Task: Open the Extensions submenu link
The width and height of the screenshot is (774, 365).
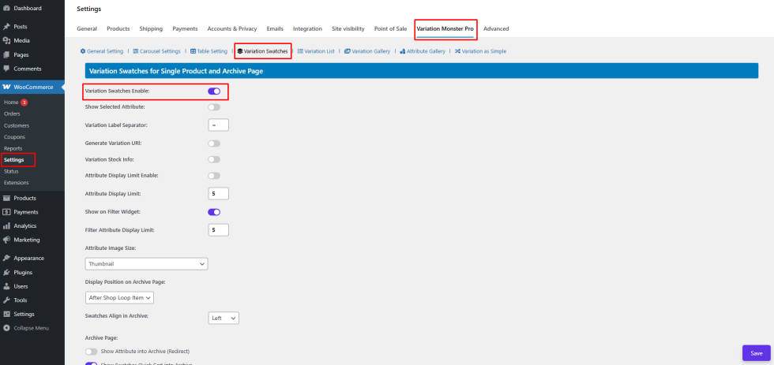Action: coord(17,183)
